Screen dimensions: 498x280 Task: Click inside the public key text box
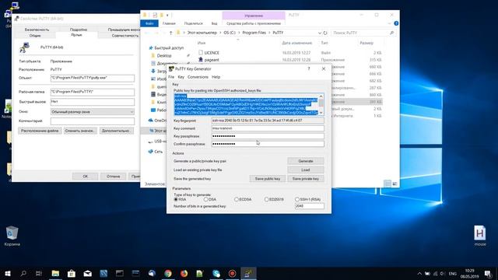(246, 104)
